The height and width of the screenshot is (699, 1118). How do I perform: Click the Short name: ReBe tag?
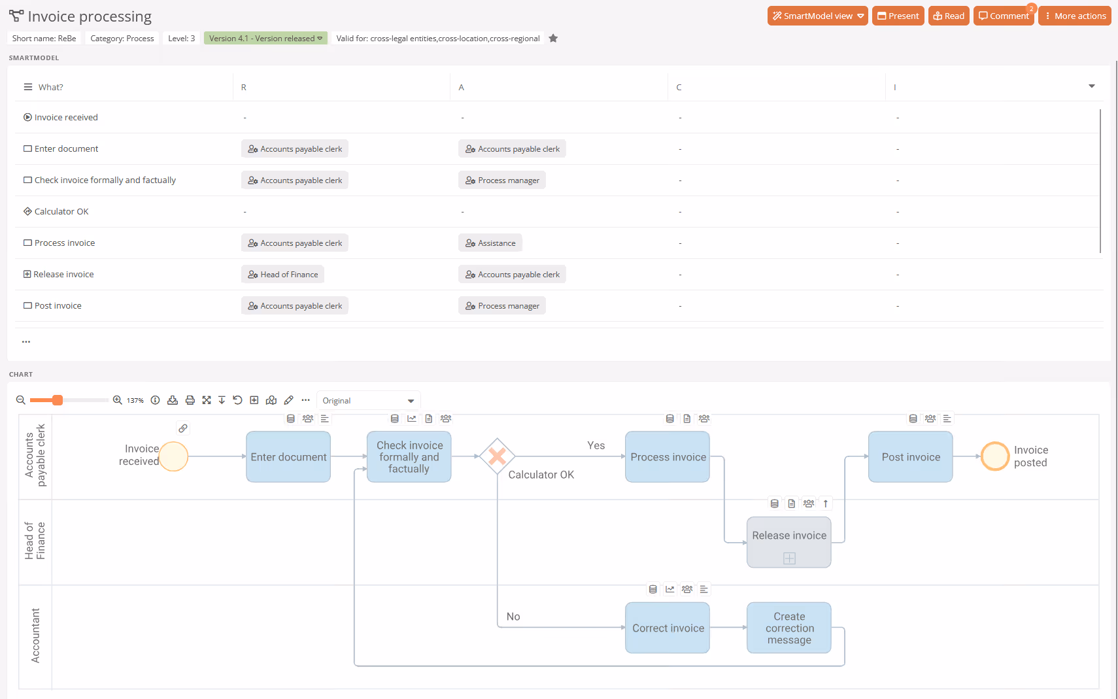click(44, 39)
